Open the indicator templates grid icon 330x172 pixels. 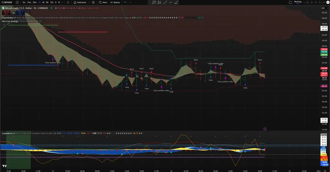(x=93, y=2)
